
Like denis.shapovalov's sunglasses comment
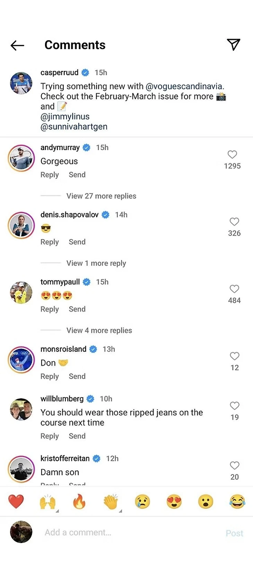pos(234,222)
